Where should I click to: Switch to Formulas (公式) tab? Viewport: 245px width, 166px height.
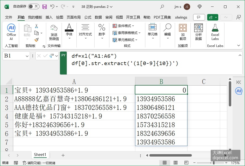pyautogui.click(x=88, y=17)
